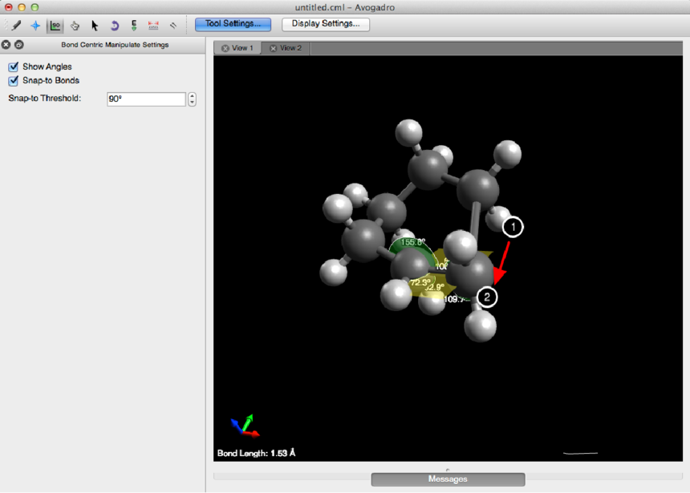Close the Bond Centric settings panel
The height and width of the screenshot is (493, 690).
pos(6,45)
